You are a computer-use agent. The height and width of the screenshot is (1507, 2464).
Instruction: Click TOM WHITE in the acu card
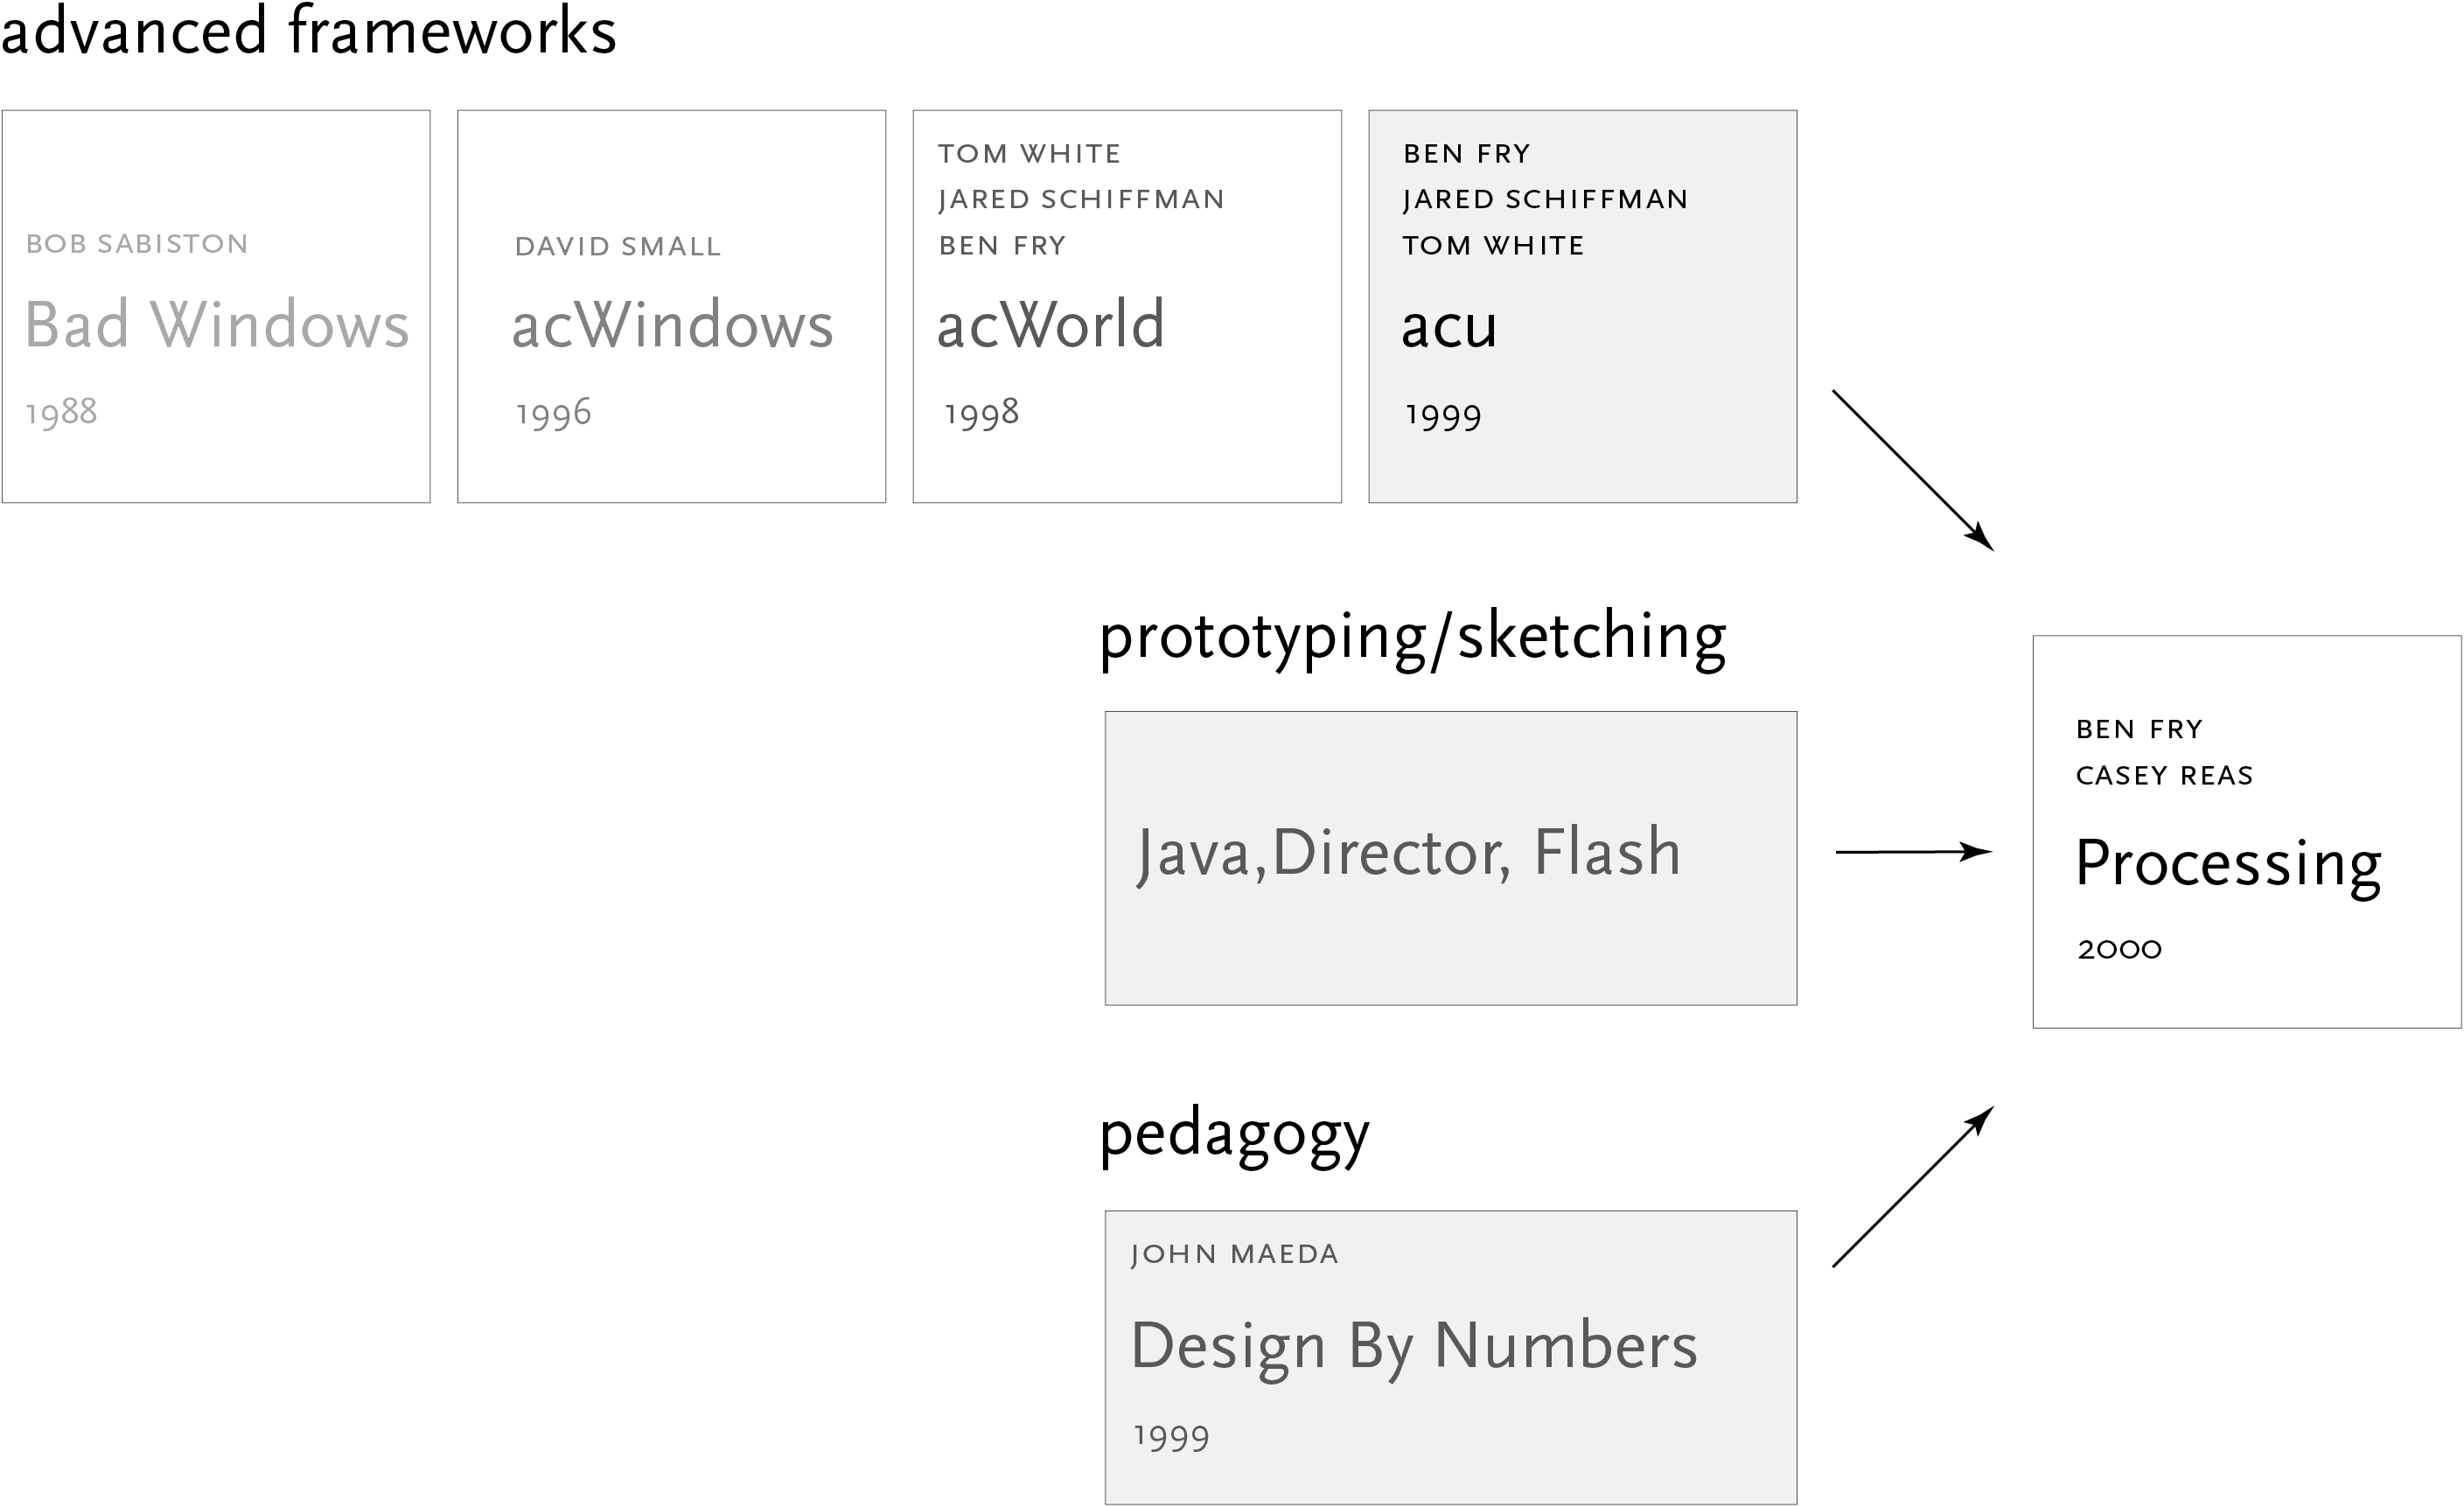pyautogui.click(x=1493, y=246)
